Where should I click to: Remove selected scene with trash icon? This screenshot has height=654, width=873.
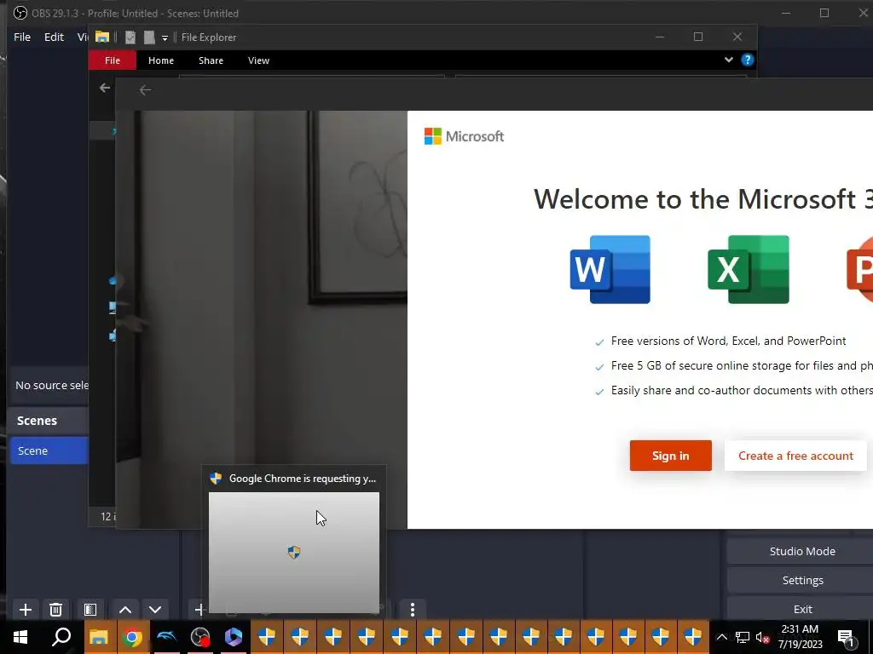tap(55, 610)
